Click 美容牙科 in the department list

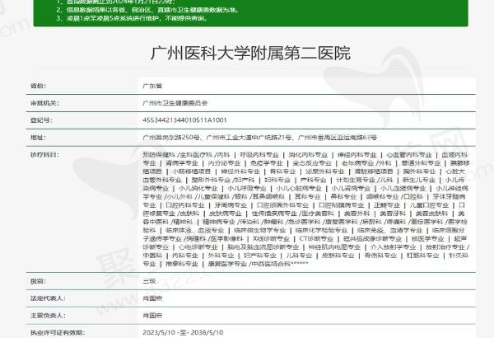click(393, 214)
